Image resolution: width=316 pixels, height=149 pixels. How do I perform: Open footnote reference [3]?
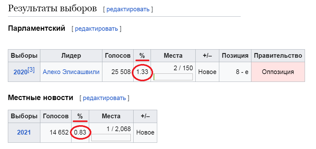tap(31, 70)
